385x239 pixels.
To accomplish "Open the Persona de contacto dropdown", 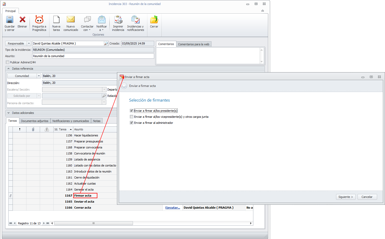I will 104,102.
